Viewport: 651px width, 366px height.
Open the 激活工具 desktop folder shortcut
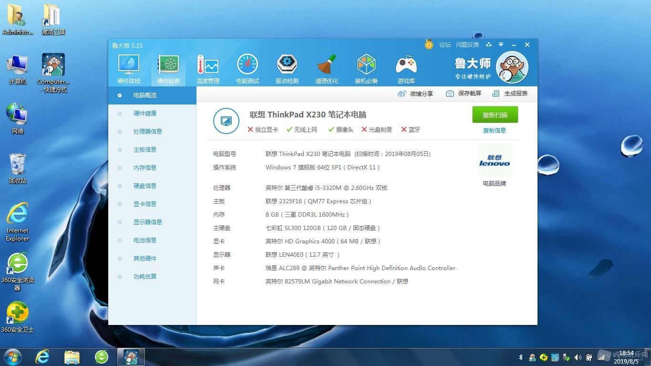pyautogui.click(x=53, y=20)
